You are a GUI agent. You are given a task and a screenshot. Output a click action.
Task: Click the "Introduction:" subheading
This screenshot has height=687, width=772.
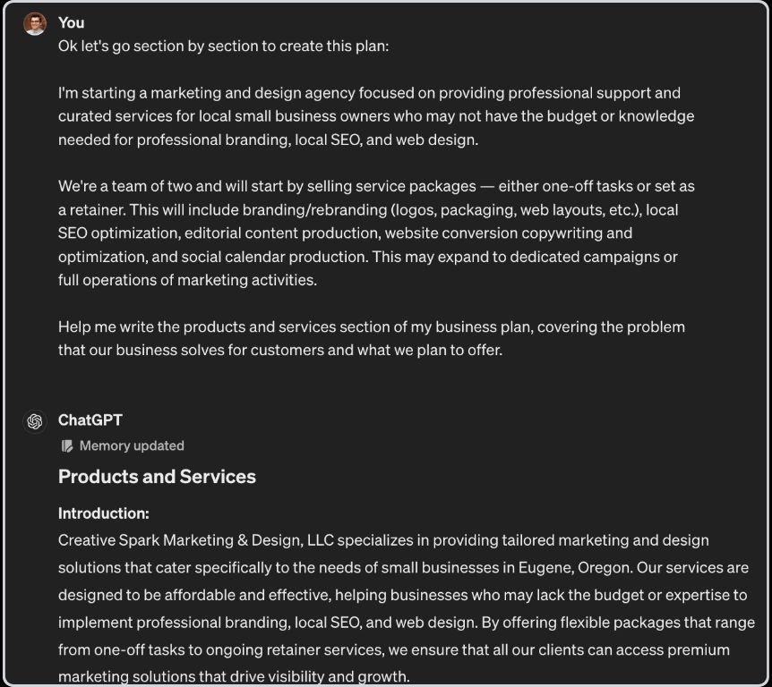click(x=103, y=513)
